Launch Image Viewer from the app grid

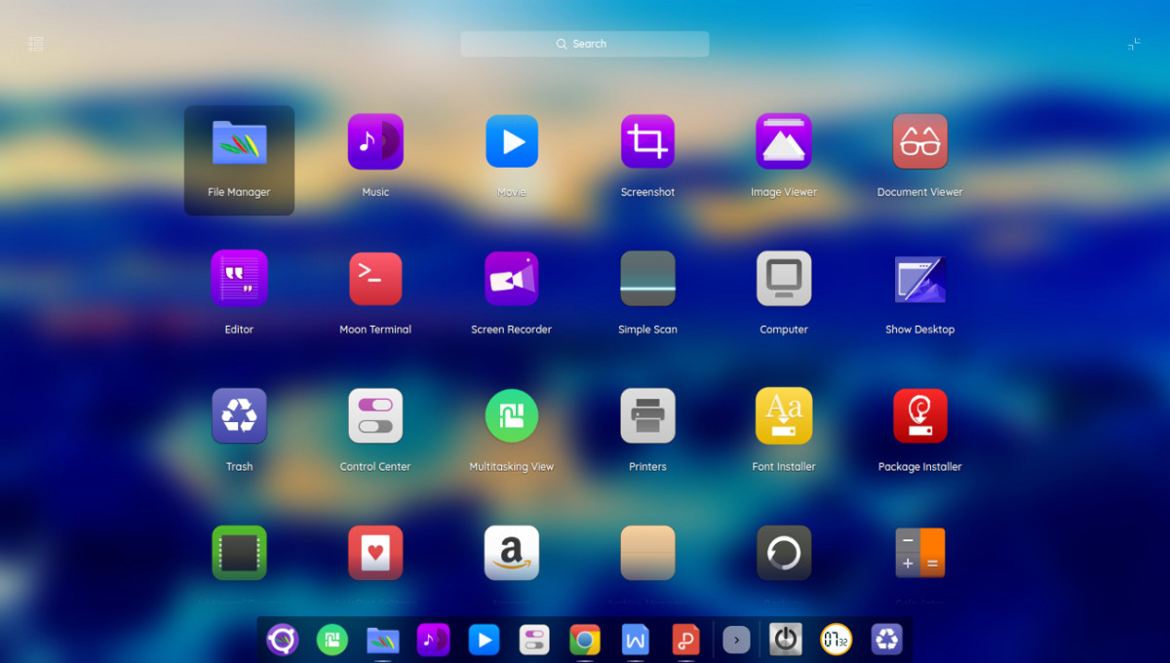pyautogui.click(x=784, y=142)
